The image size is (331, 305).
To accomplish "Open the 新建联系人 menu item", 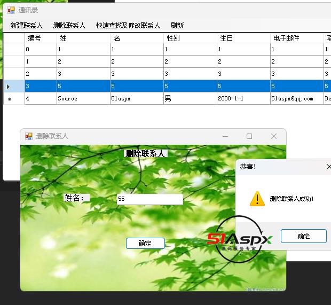I will pyautogui.click(x=27, y=26).
